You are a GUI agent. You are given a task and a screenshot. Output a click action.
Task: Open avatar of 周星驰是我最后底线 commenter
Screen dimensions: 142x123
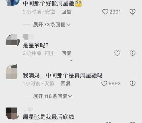(x=12, y=113)
